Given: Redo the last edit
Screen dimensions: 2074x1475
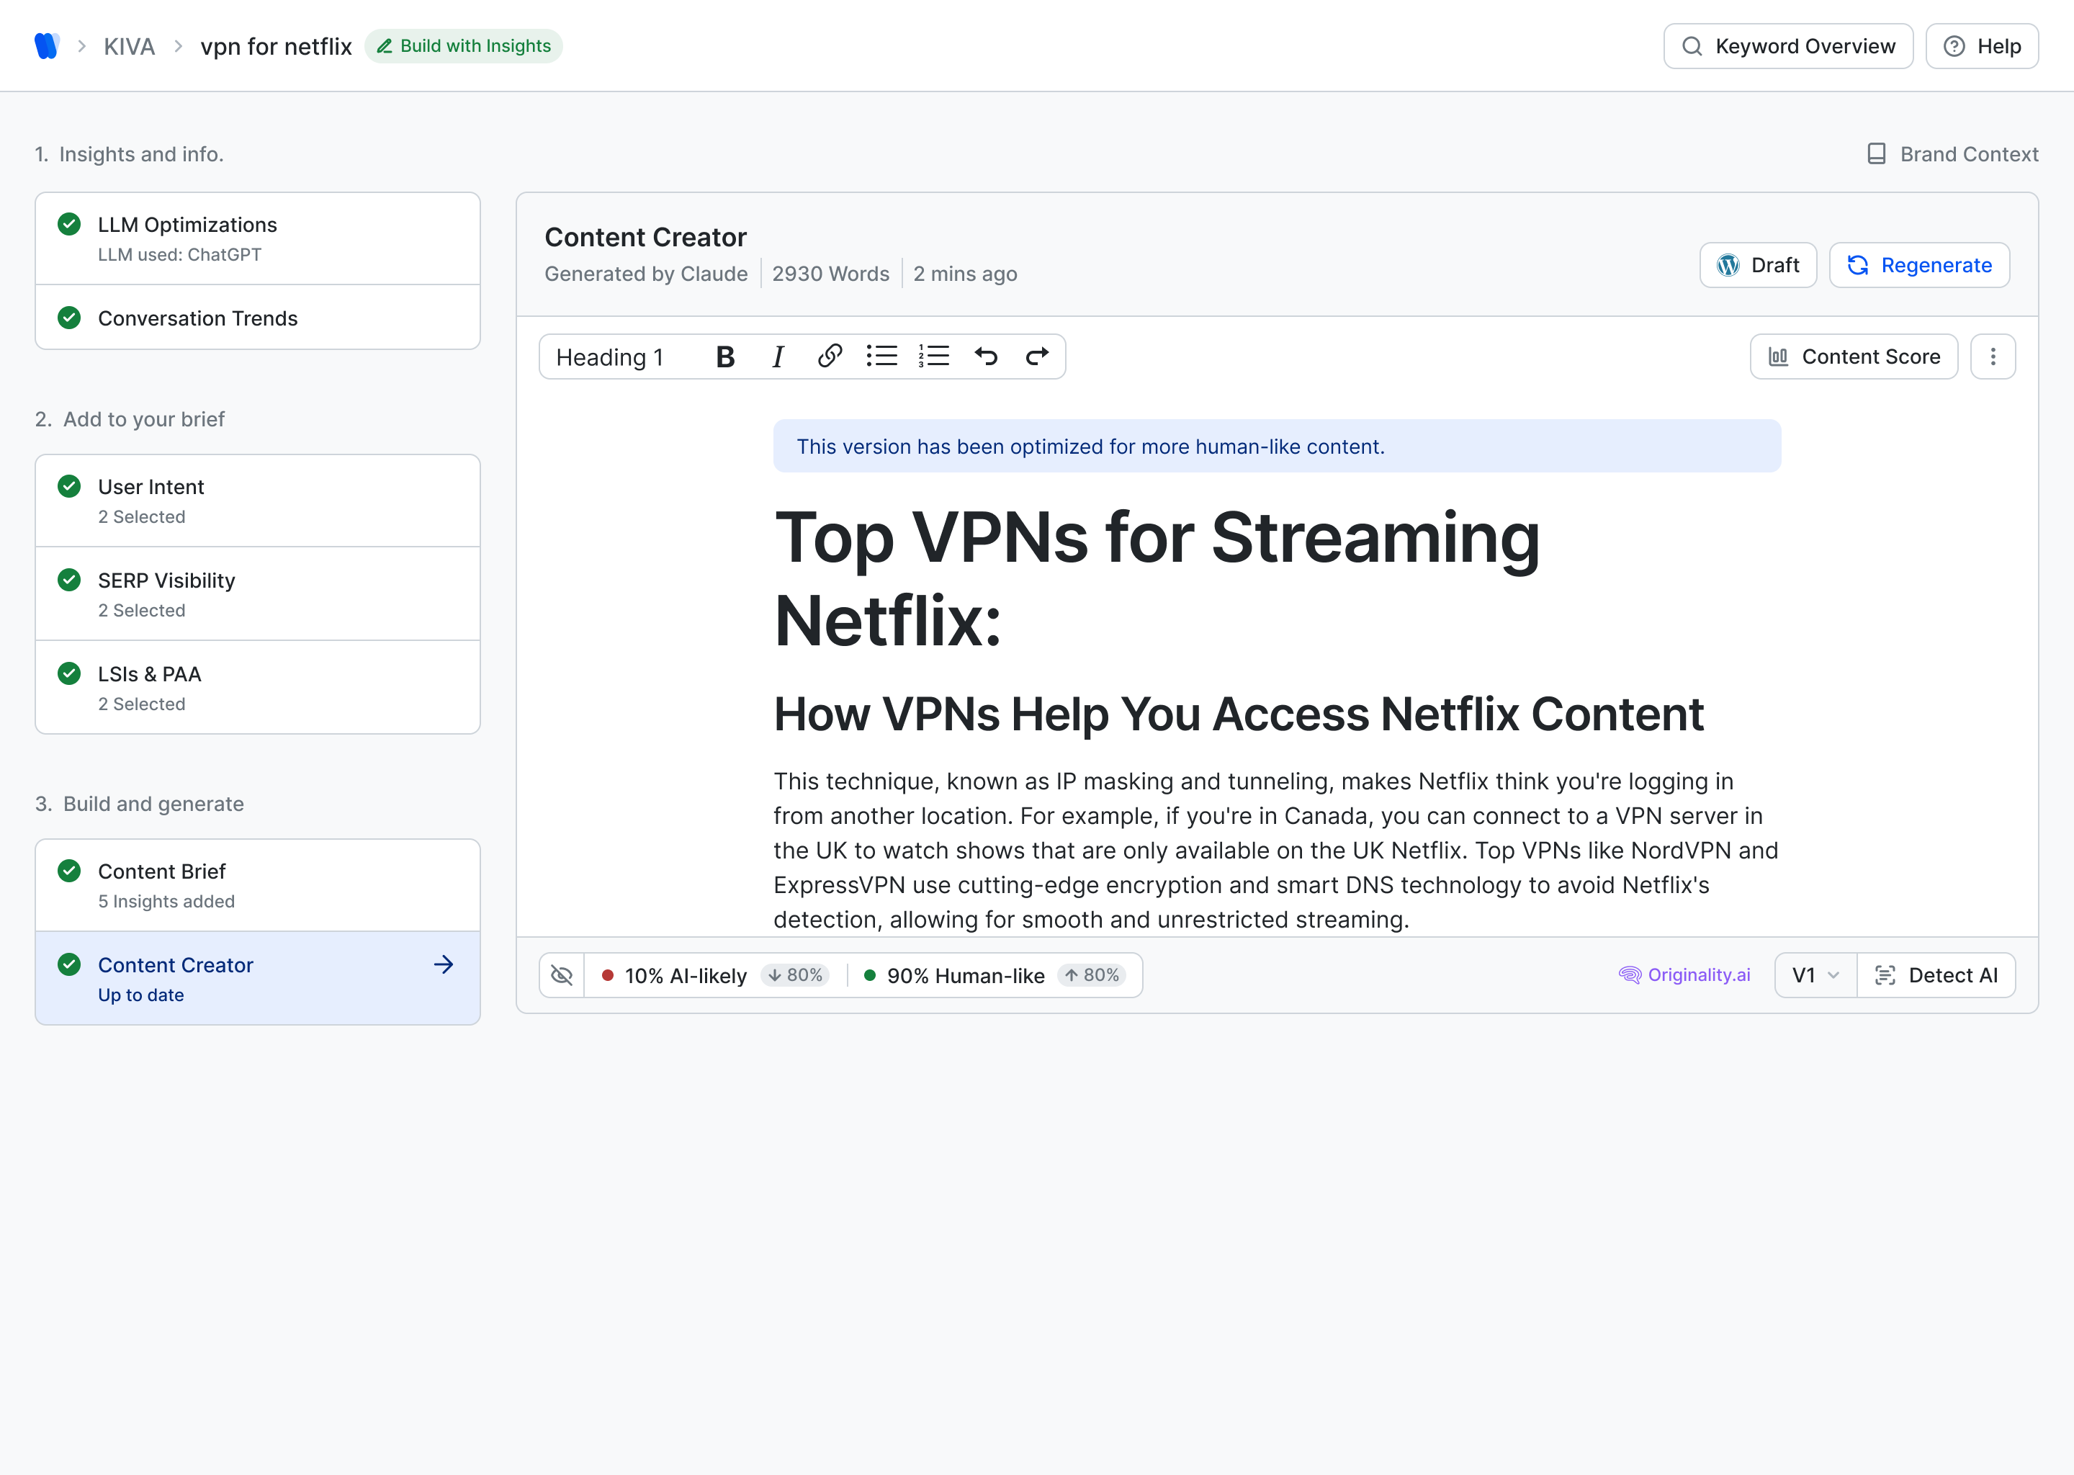Looking at the screenshot, I should click(x=1037, y=356).
